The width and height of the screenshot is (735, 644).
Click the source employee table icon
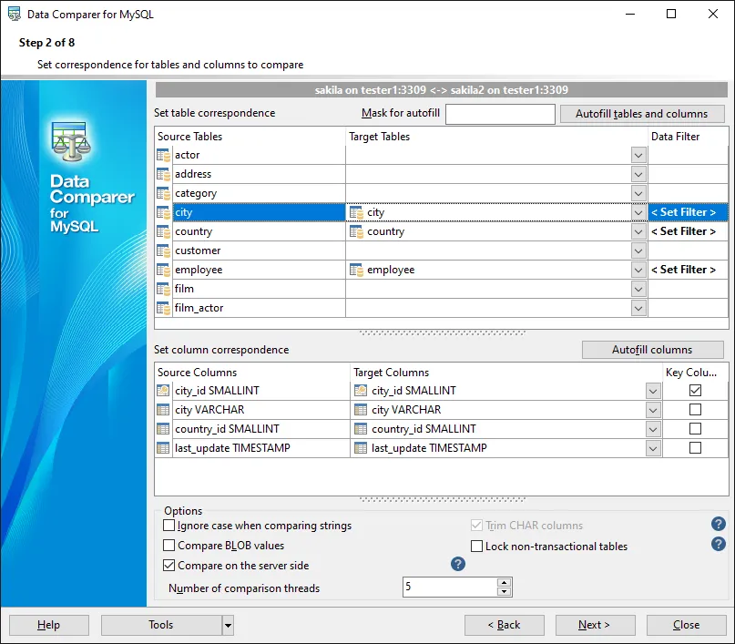click(x=163, y=270)
